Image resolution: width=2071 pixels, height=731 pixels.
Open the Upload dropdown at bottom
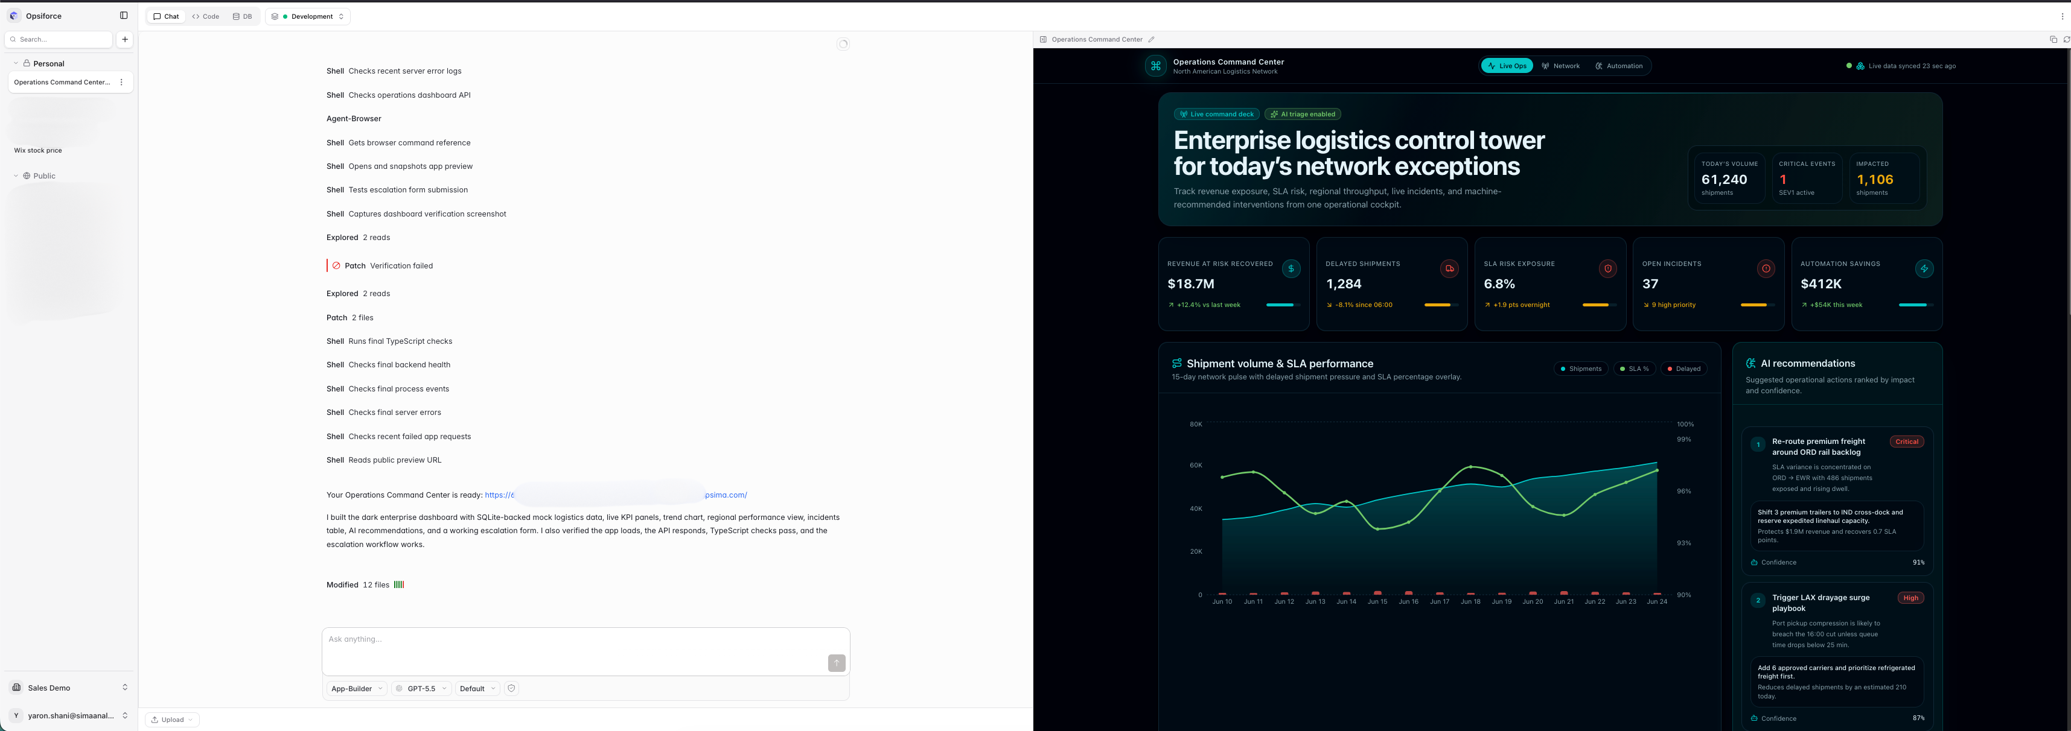[172, 720]
